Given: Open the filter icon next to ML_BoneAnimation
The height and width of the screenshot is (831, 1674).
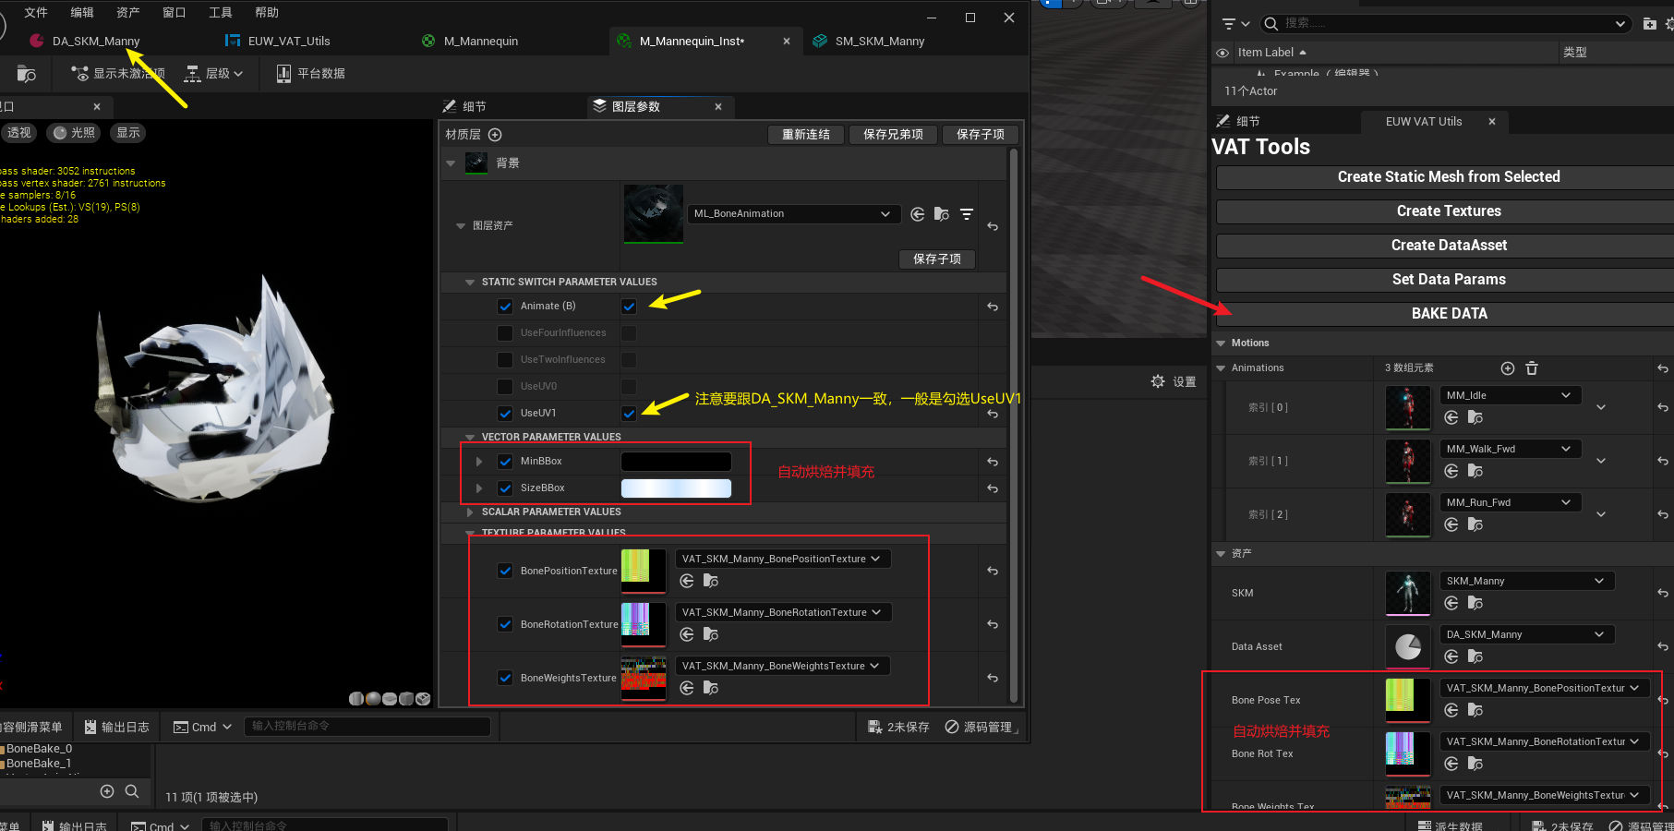Looking at the screenshot, I should (966, 214).
